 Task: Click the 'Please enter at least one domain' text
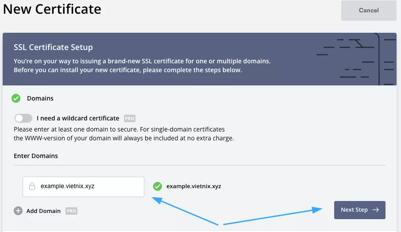pyautogui.click(x=119, y=129)
